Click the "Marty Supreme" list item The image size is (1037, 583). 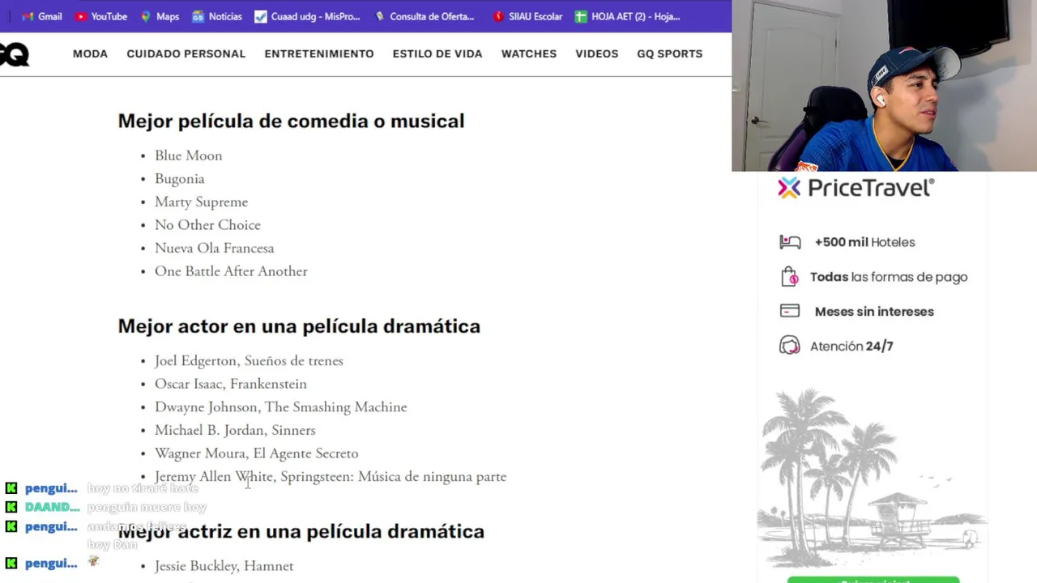click(201, 202)
